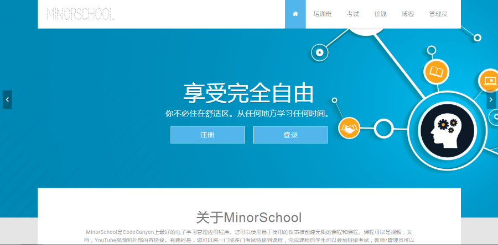Click the 注册 register button
This screenshot has width=498, height=245.
point(207,135)
